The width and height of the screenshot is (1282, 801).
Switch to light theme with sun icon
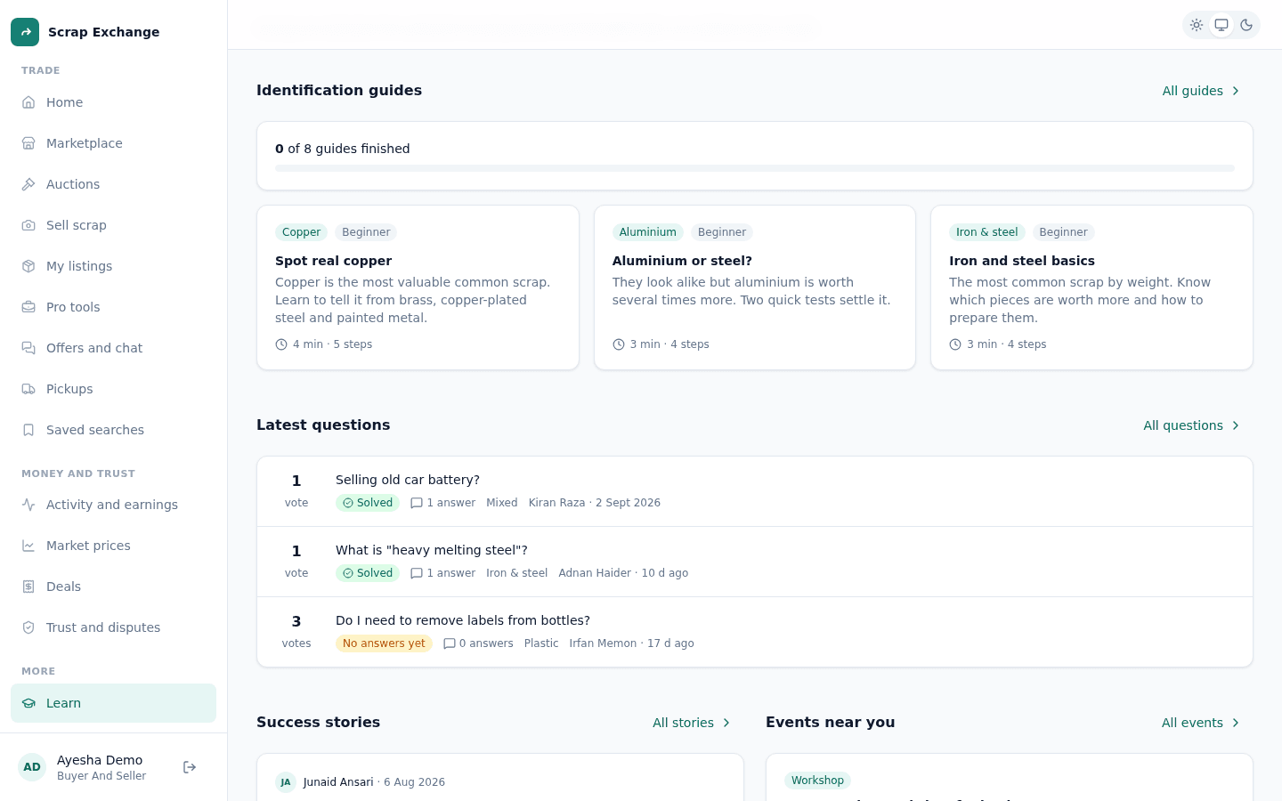(1197, 25)
